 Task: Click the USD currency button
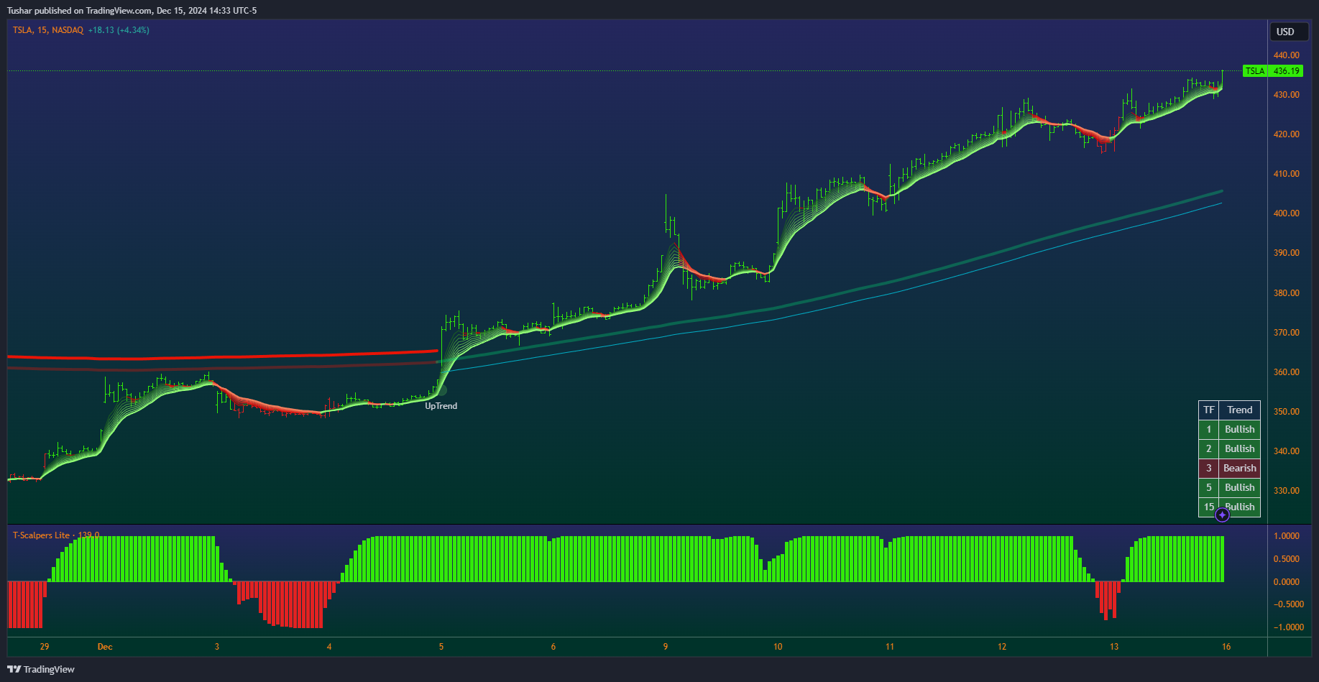(x=1285, y=32)
